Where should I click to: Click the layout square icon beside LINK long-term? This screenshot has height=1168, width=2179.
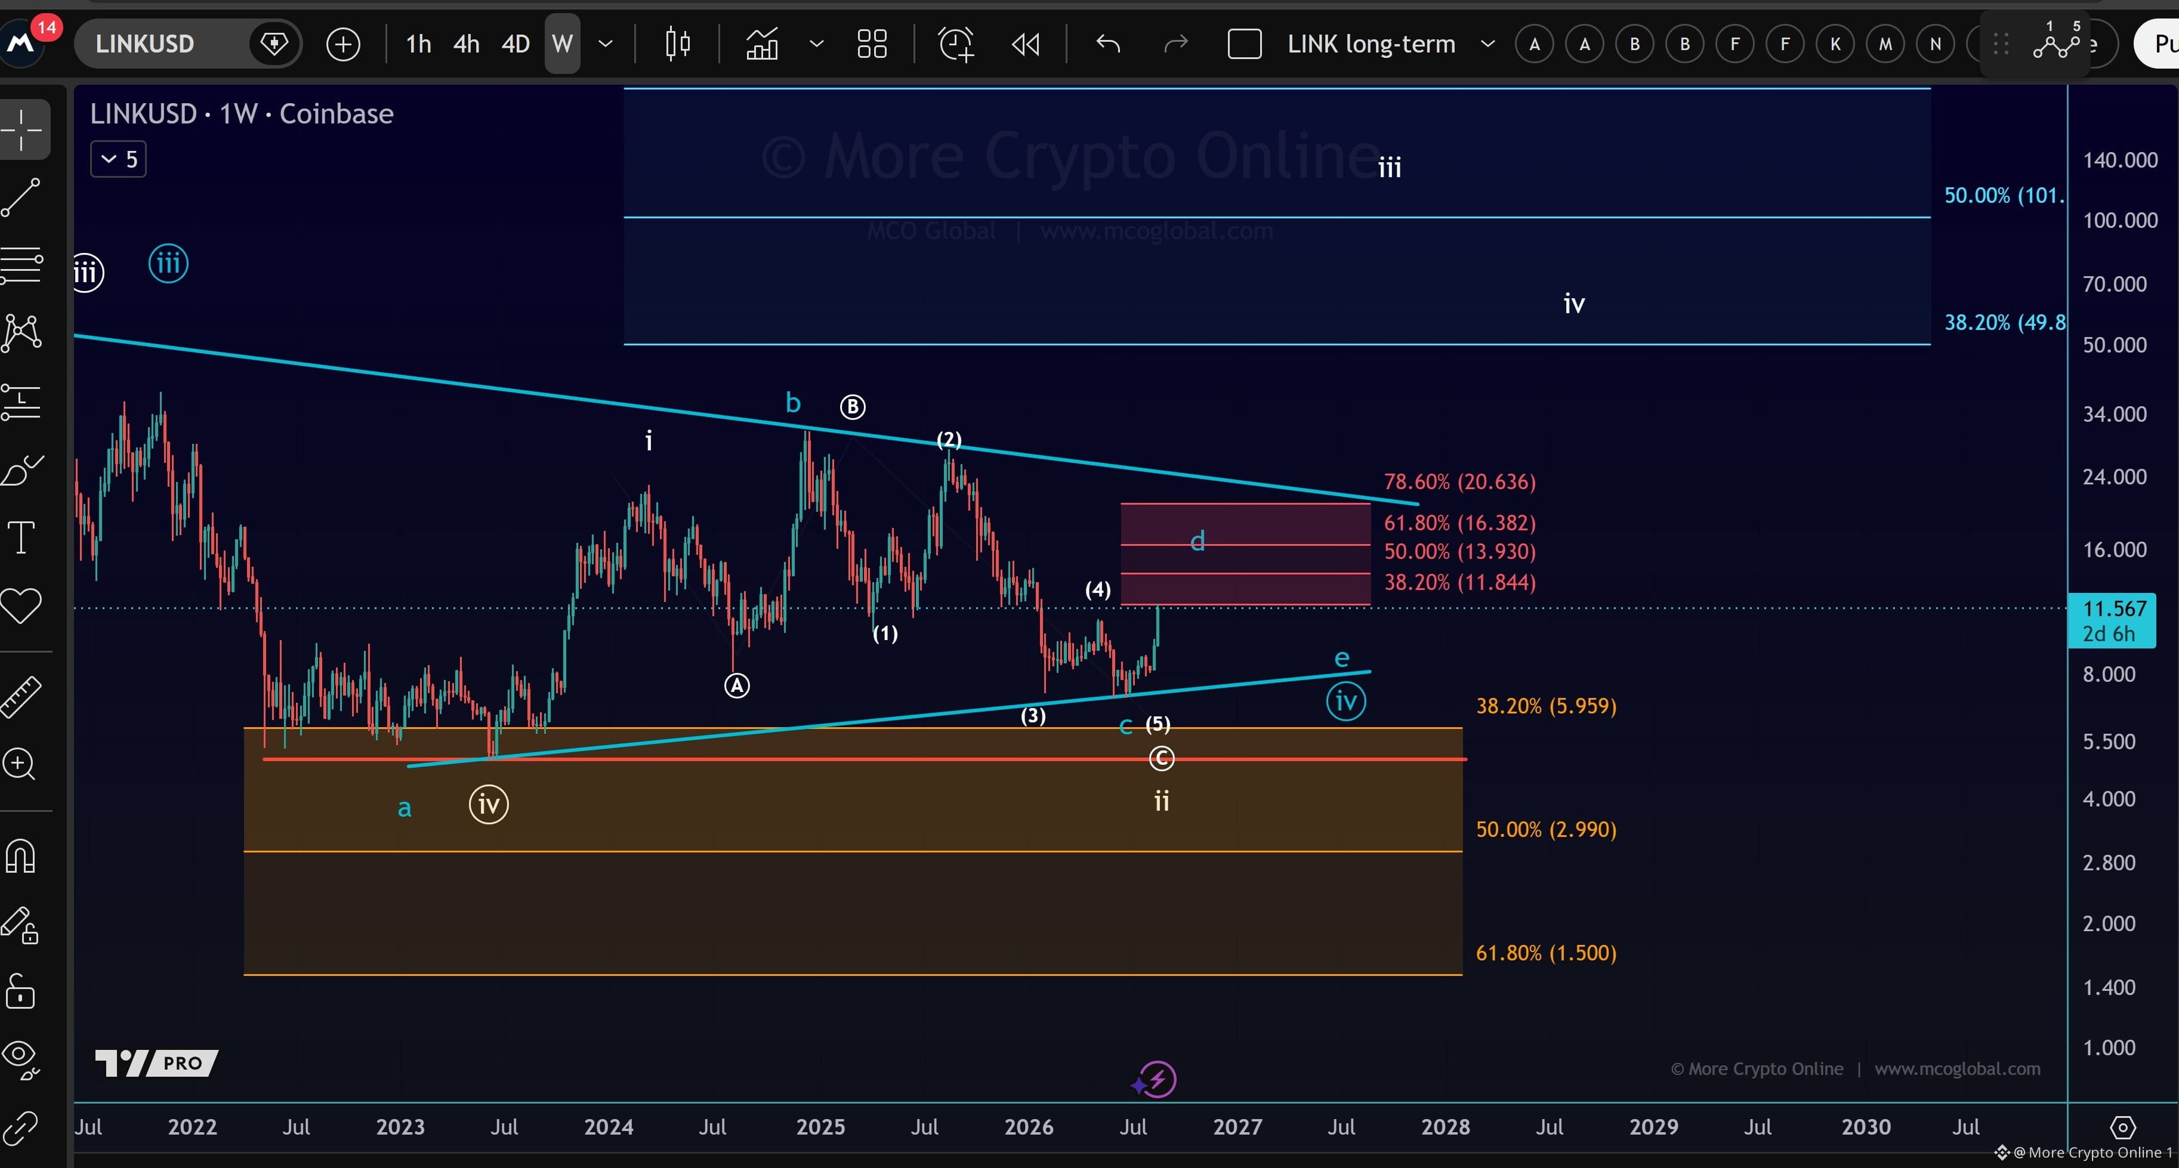1244,44
